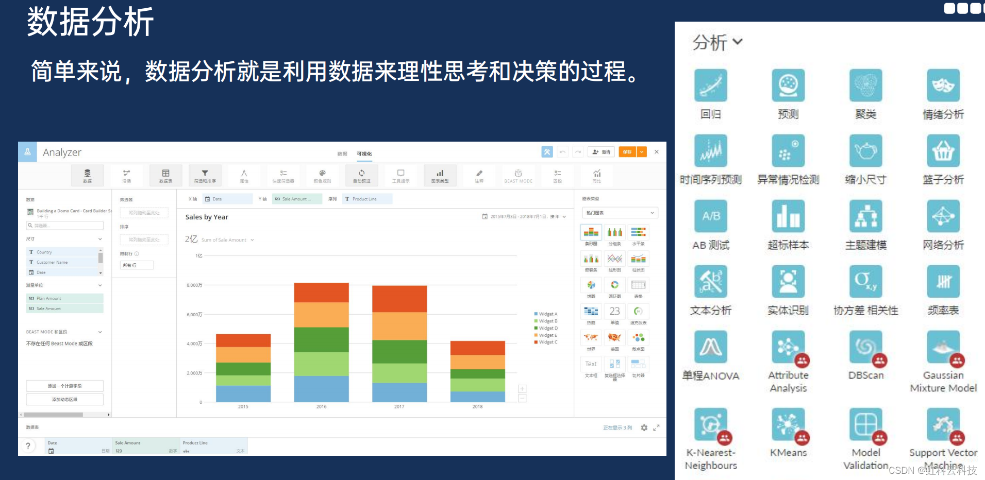Open the 快速筛选器 quick filters toolbar item
The height and width of the screenshot is (480, 985).
click(283, 176)
